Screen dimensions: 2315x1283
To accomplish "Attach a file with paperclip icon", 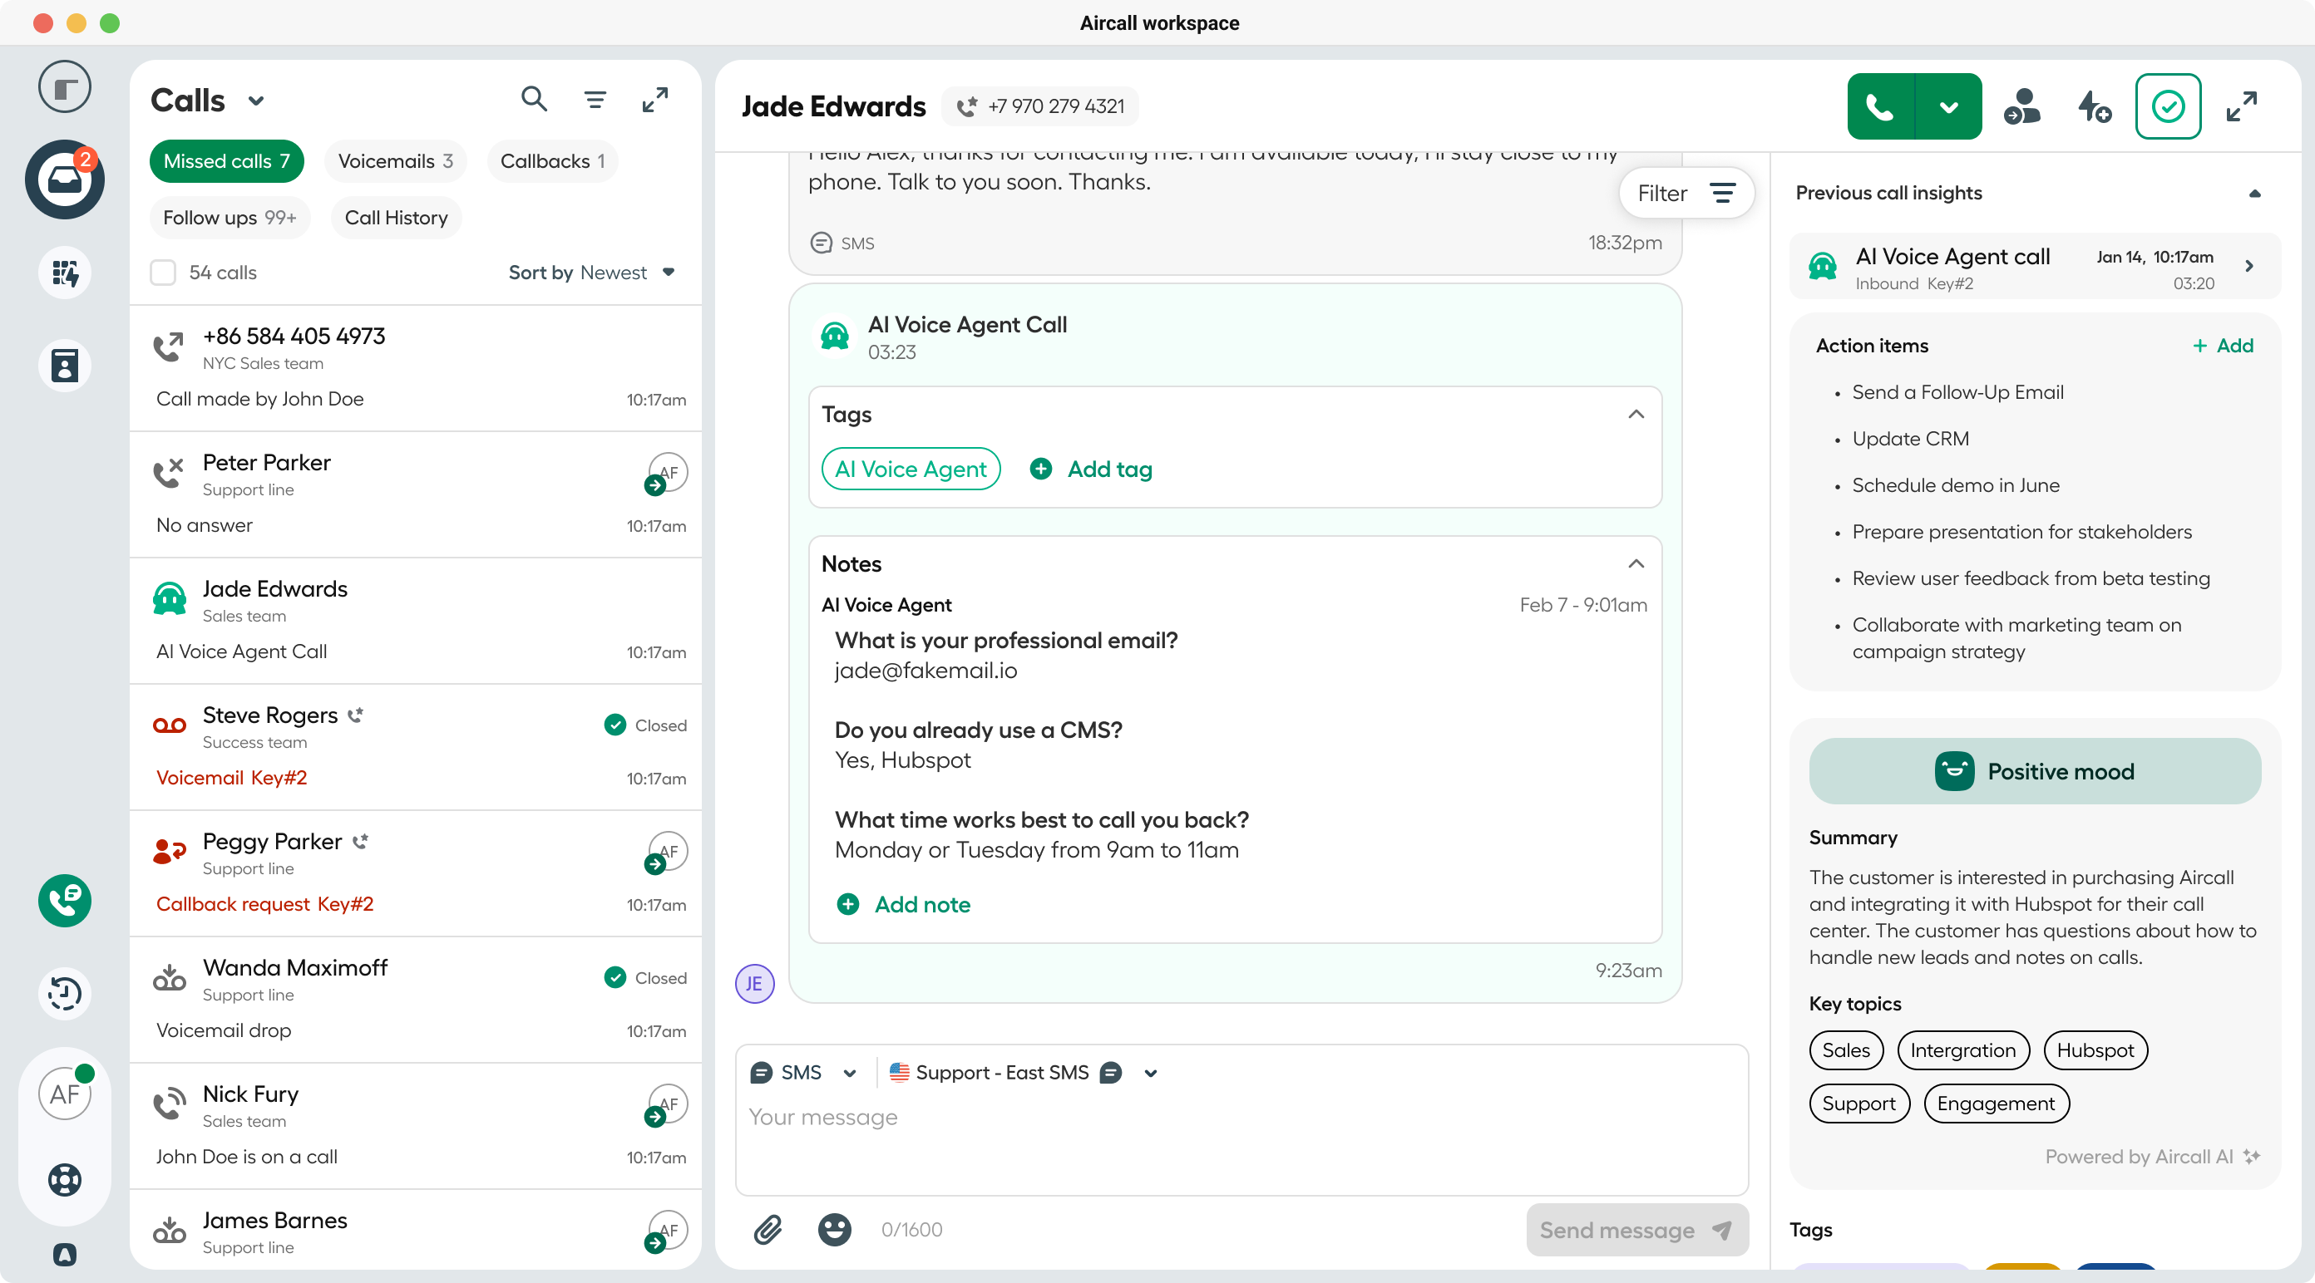I will point(768,1229).
